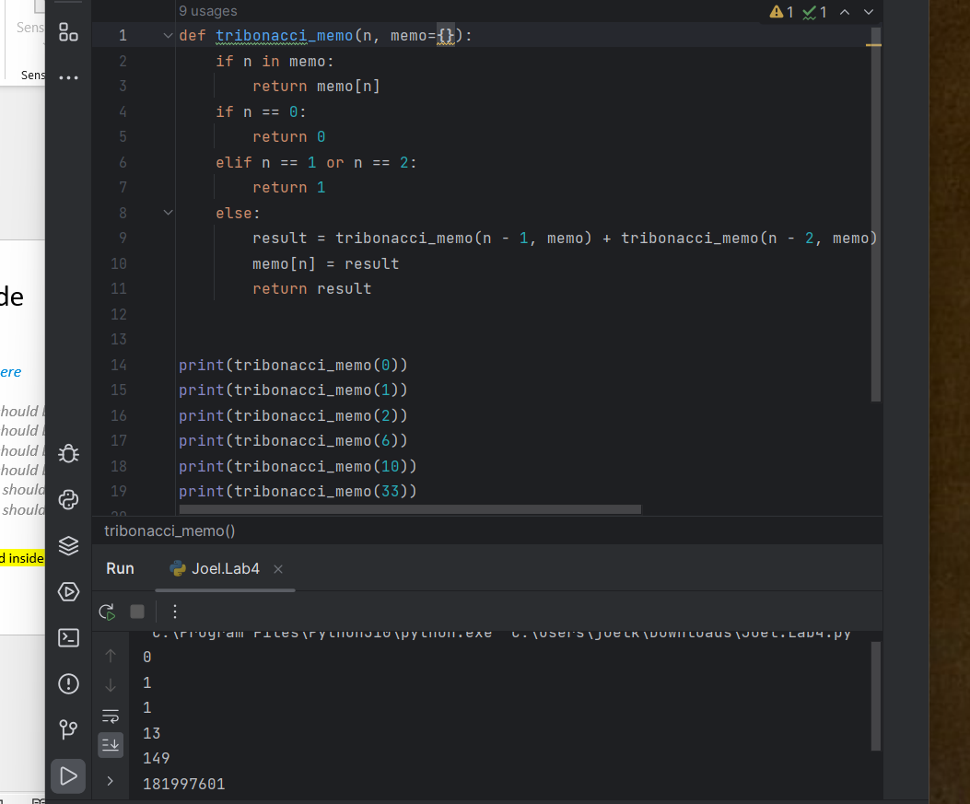Click the editor vertical scrollbar
This screenshot has height=804, width=970.
click(x=875, y=215)
